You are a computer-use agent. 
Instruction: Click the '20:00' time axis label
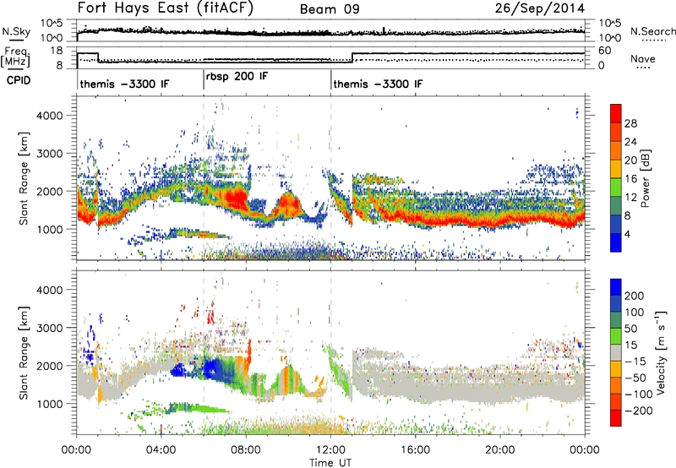tap(499, 450)
